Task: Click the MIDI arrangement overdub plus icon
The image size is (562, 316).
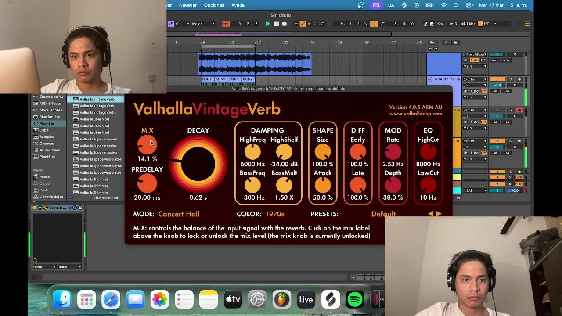Action: point(295,24)
